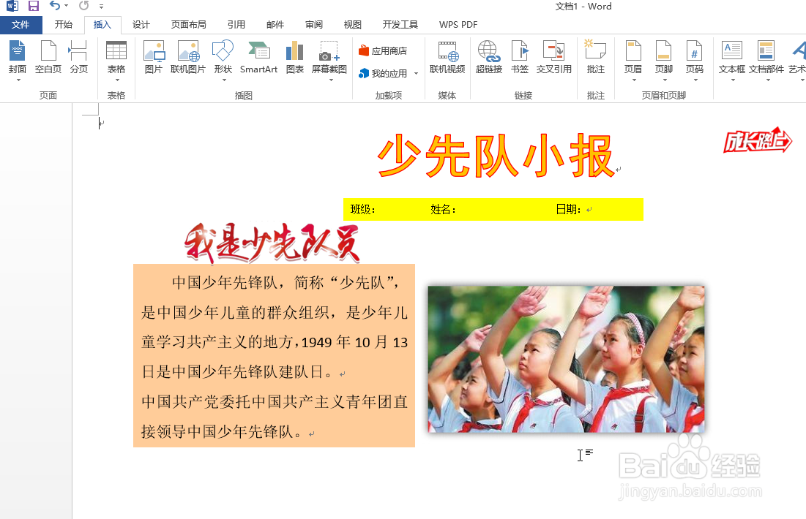Click the SmartArt icon
Screen dimensions: 806x519
click(258, 51)
